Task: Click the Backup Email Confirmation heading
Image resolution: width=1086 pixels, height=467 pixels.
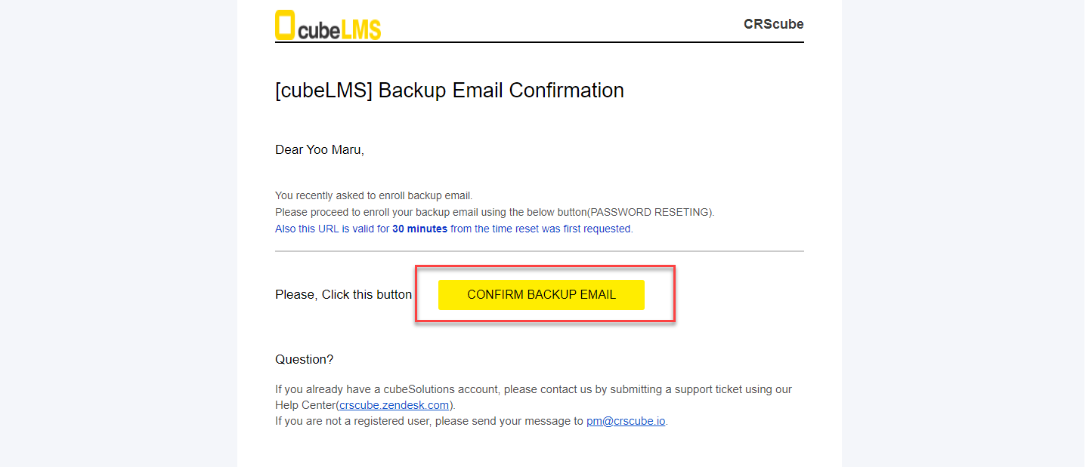Action: click(x=449, y=91)
